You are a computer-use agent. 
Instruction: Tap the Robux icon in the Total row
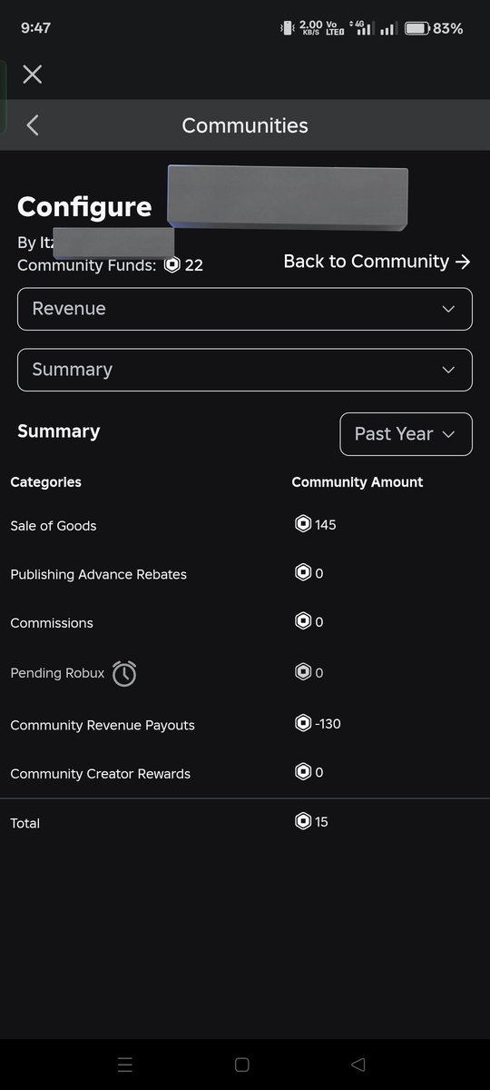pyautogui.click(x=303, y=821)
